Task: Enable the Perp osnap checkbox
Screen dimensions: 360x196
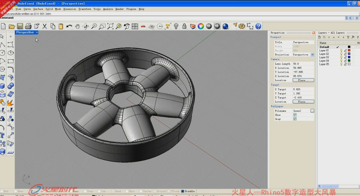Action: [x=85, y=191]
